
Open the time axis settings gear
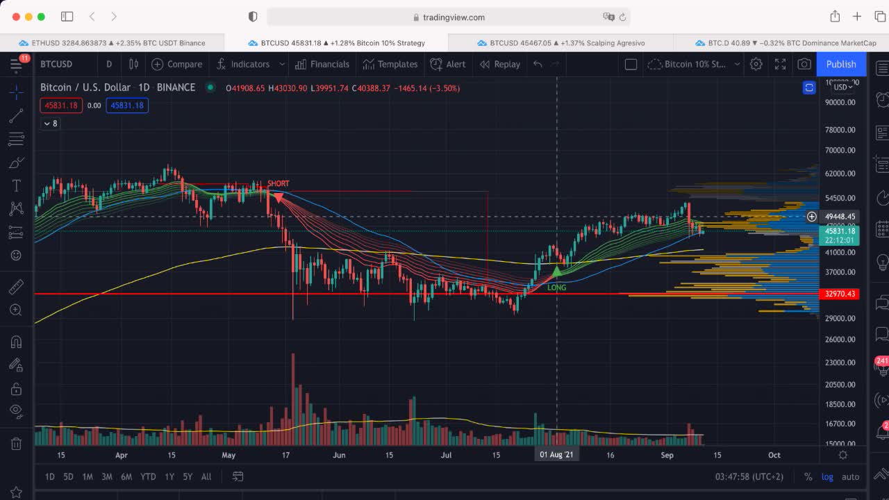[842, 455]
